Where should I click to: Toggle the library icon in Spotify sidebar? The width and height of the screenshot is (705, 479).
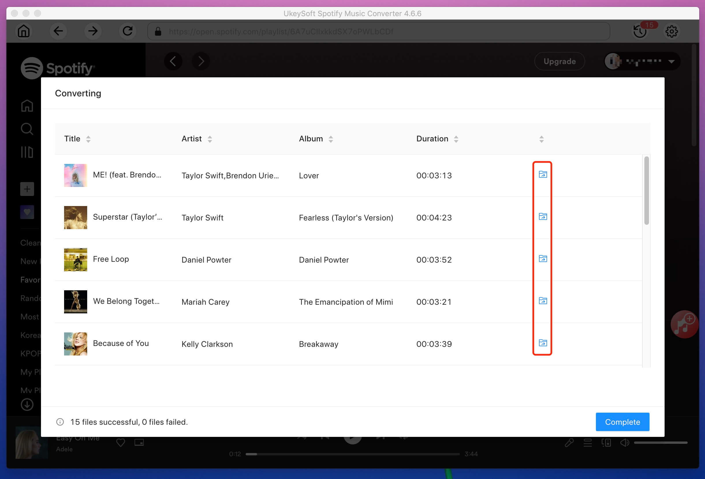[27, 151]
